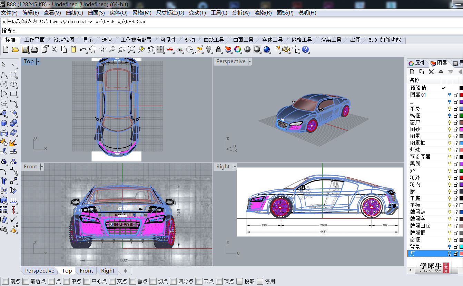Click the New file icon in the toolbar
Image resolution: width=463 pixels, height=286 pixels.
pos(6,49)
